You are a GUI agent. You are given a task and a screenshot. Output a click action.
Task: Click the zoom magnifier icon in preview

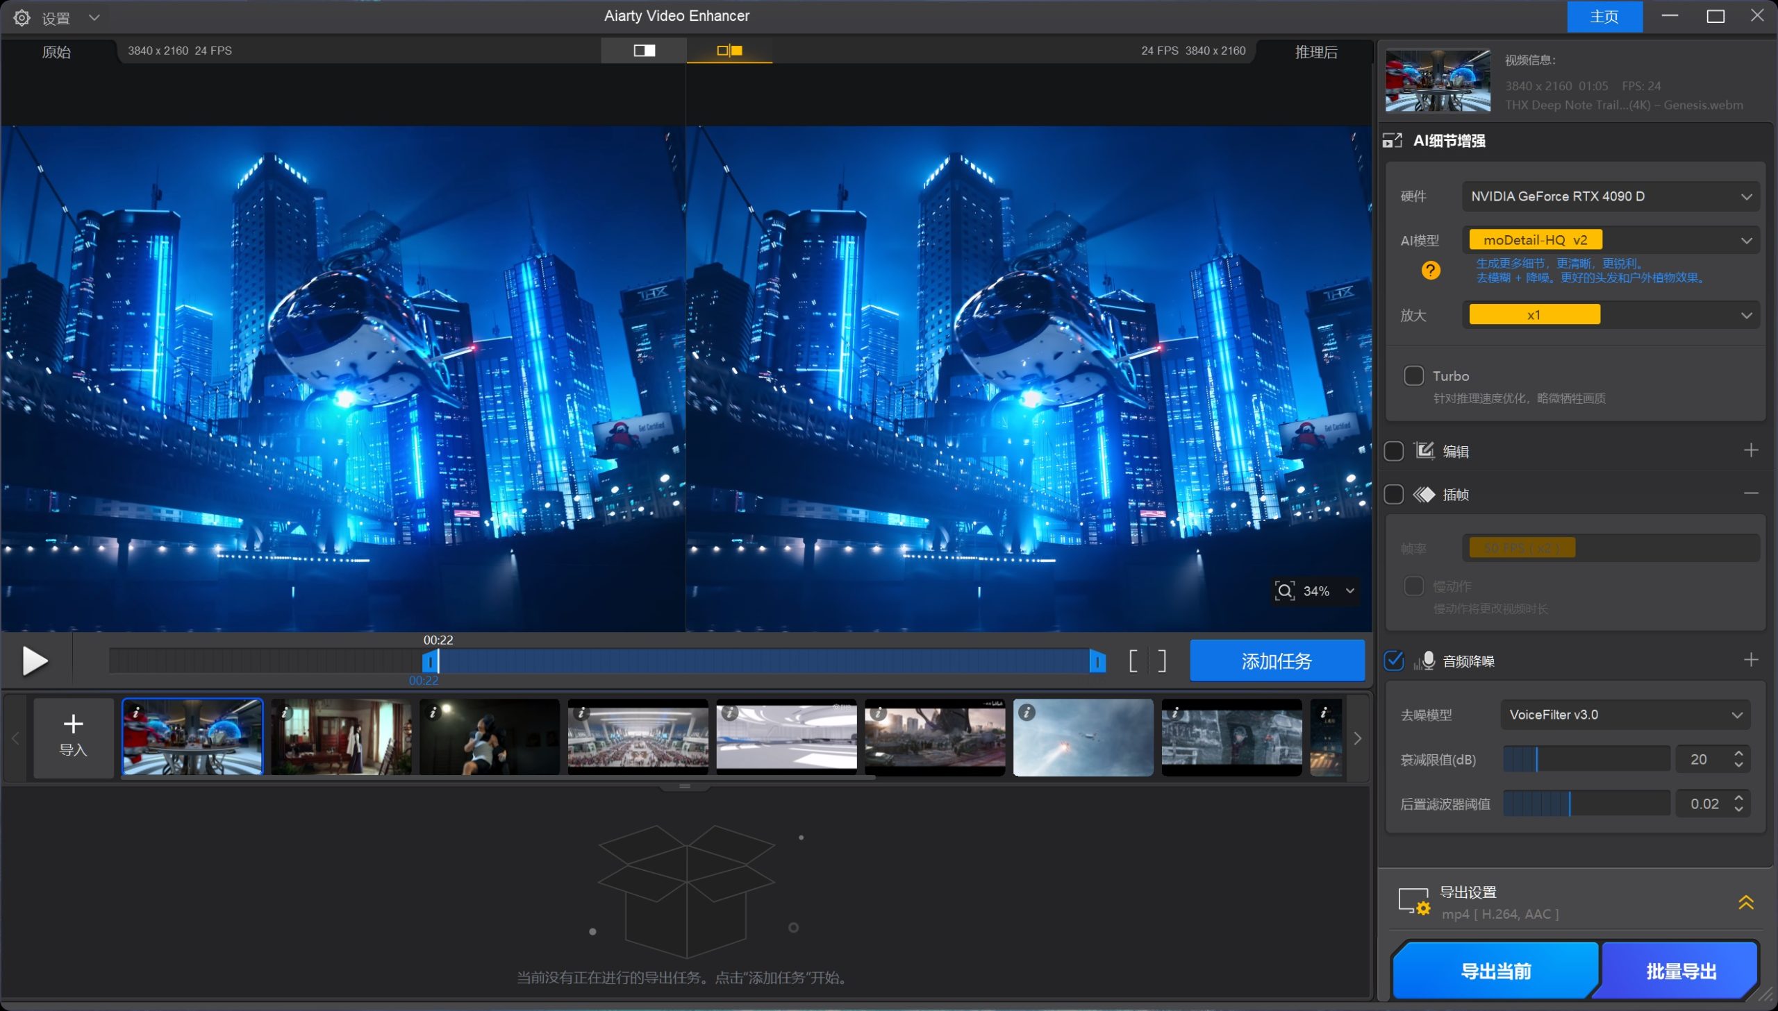(x=1285, y=591)
